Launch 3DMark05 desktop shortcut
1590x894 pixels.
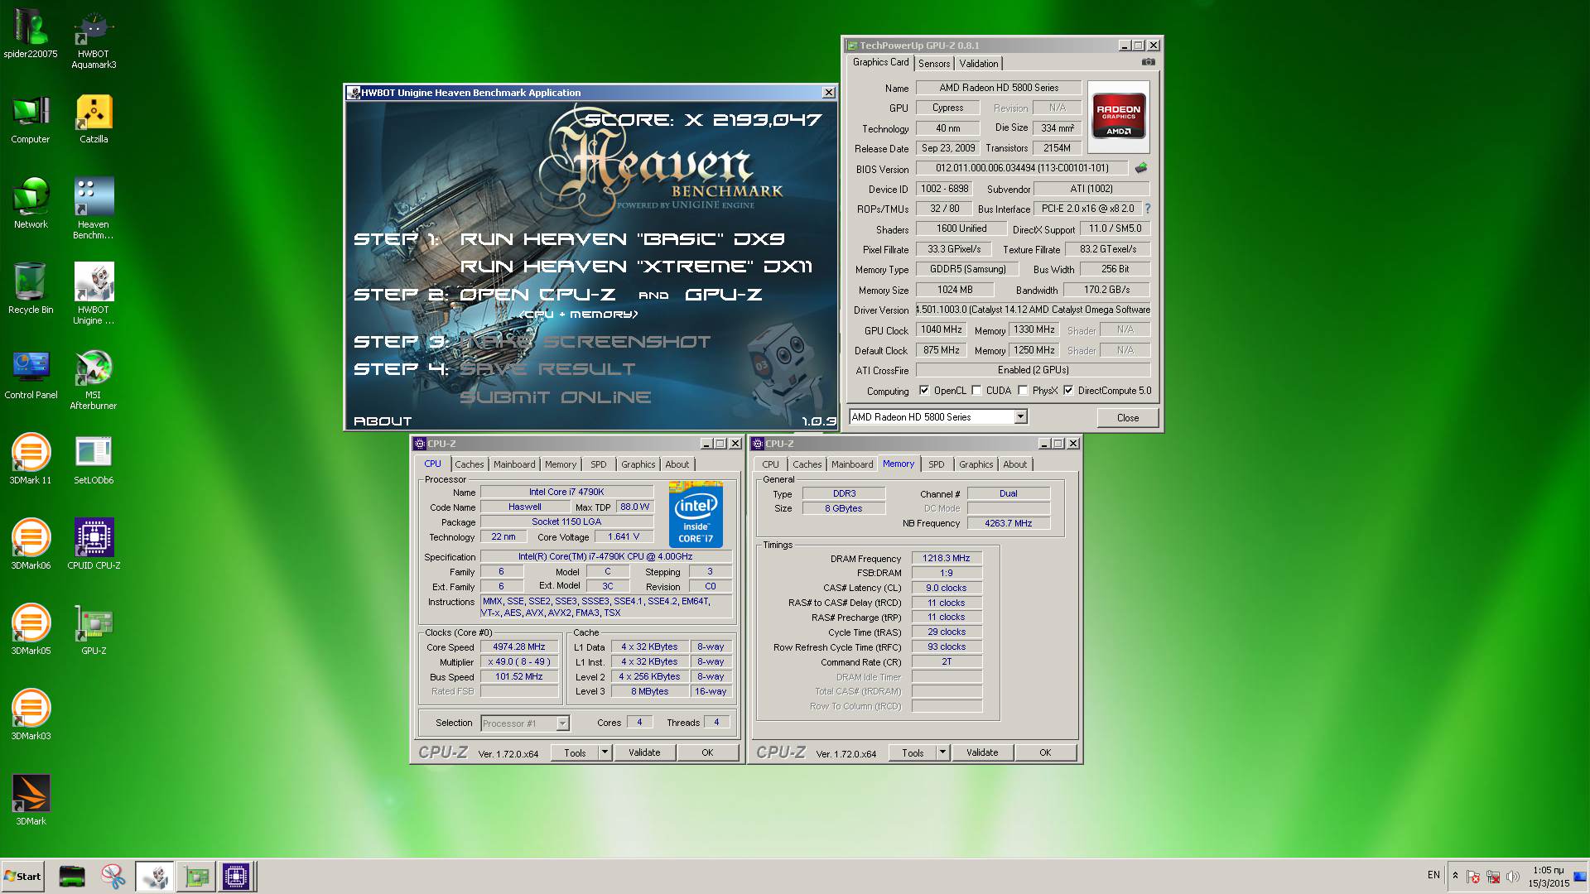(x=31, y=630)
